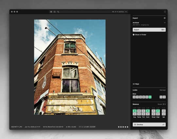
Task: Click the third rating star
Action: pos(123,127)
